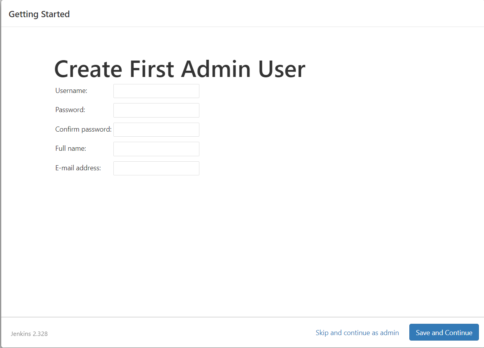Select the Confirm password field

(x=156, y=130)
